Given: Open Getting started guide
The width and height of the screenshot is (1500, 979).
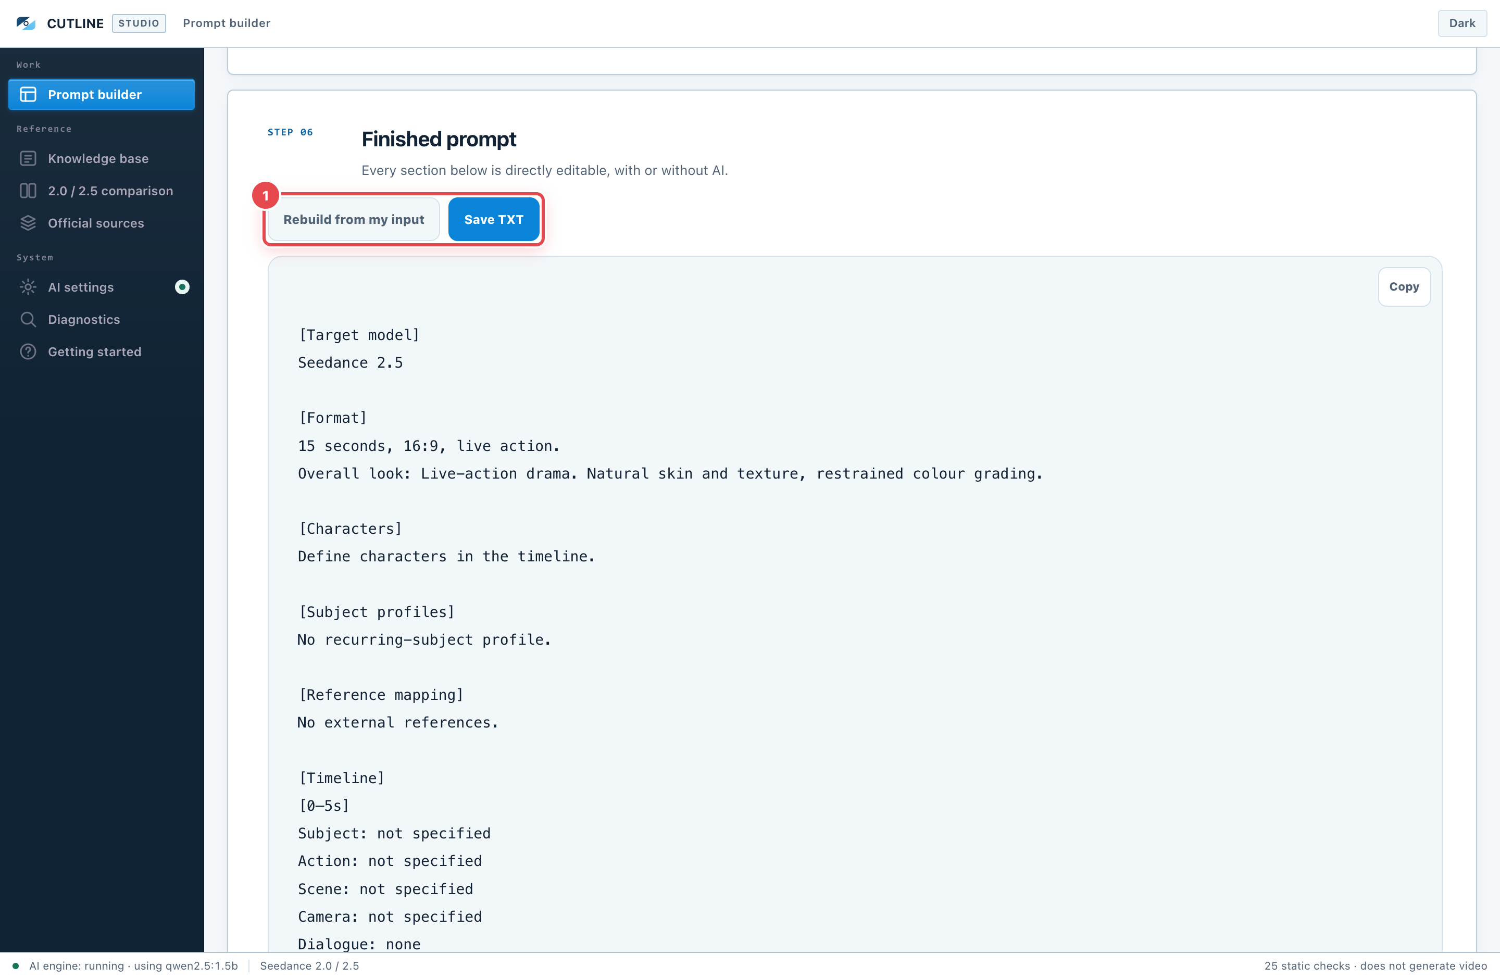Looking at the screenshot, I should pos(102,352).
